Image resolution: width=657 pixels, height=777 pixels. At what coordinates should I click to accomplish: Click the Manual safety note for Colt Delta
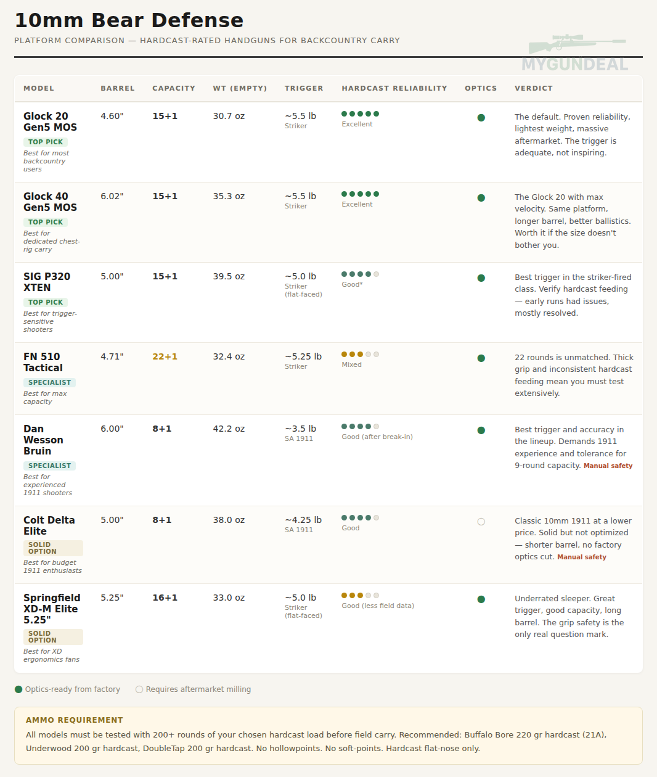pyautogui.click(x=582, y=557)
